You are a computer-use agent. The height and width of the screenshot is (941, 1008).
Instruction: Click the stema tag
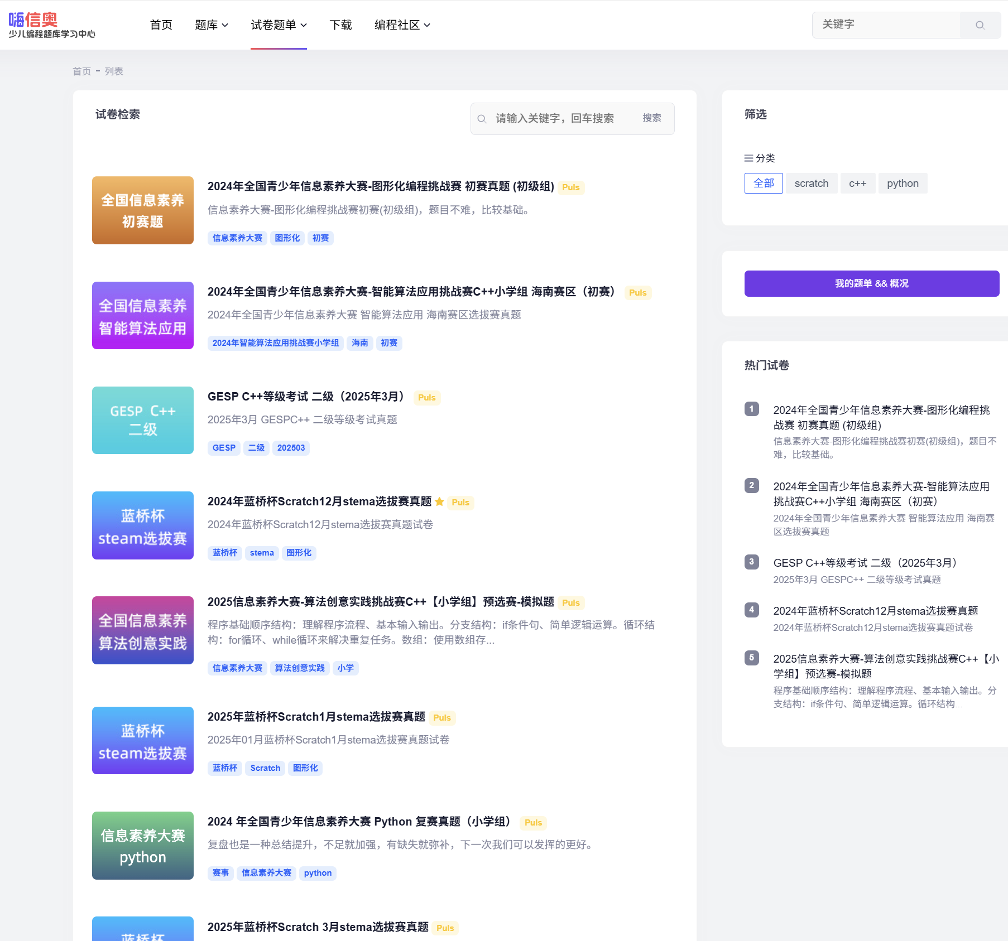(262, 553)
